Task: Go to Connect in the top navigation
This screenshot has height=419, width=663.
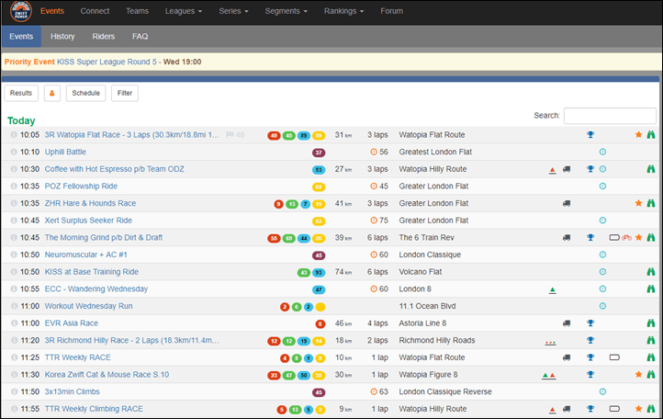Action: (x=95, y=11)
